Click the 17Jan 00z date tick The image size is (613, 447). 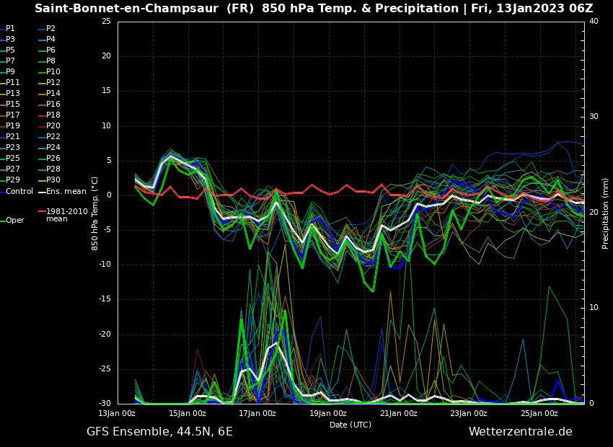[257, 414]
